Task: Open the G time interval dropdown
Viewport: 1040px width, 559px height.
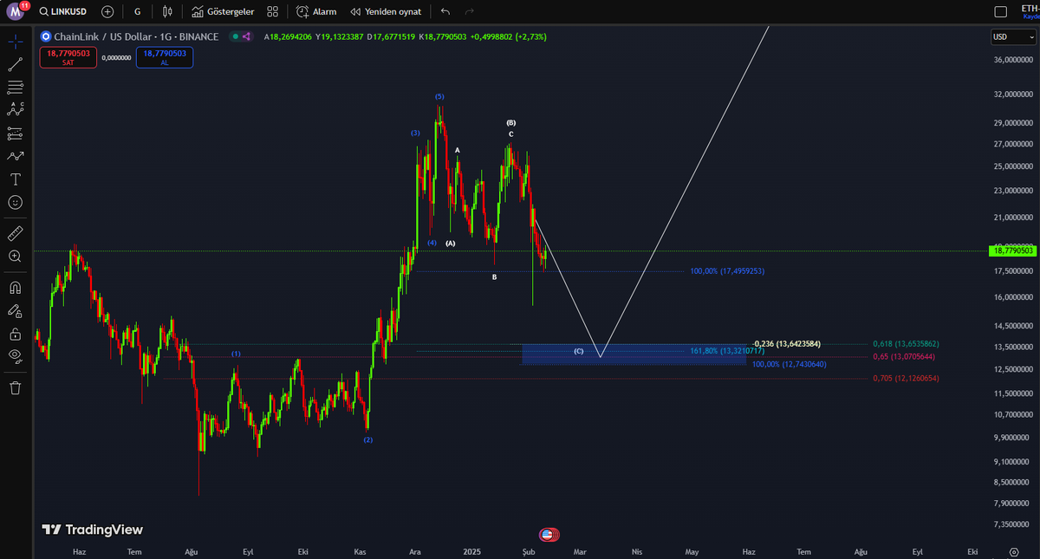Action: click(137, 12)
